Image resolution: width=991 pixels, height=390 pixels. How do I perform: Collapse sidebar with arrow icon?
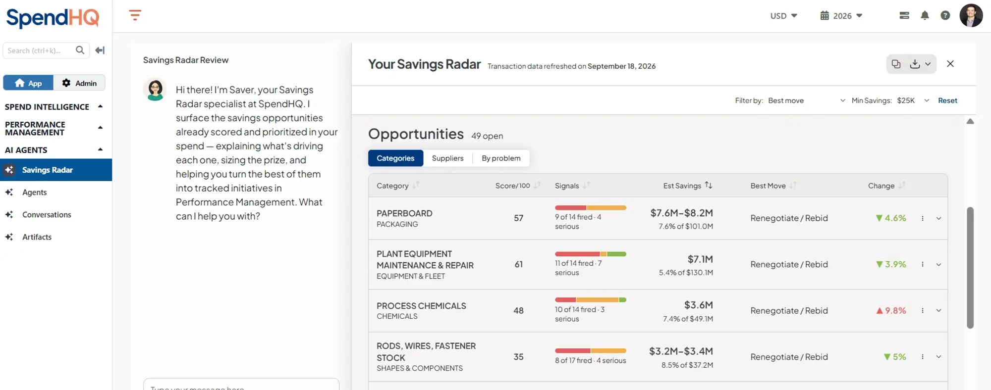point(100,50)
